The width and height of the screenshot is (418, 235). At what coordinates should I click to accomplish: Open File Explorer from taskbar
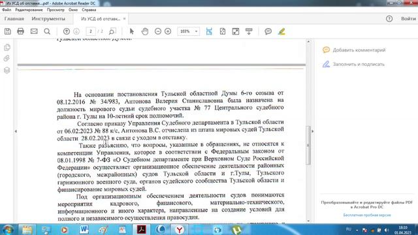(x=27, y=229)
